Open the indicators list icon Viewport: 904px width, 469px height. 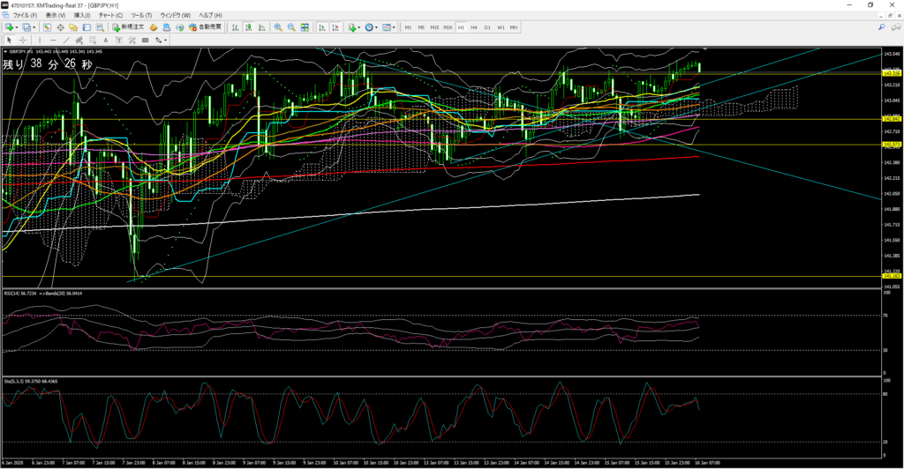click(x=351, y=27)
